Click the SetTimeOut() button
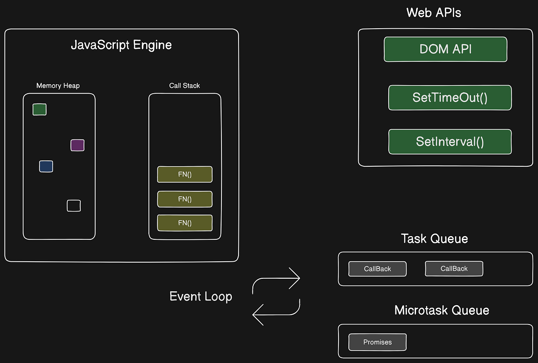 click(x=450, y=98)
